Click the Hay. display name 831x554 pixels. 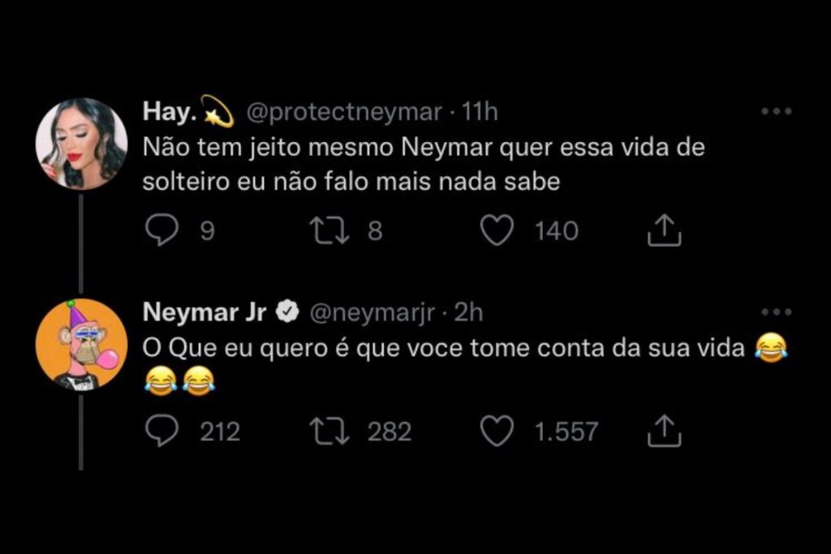(169, 113)
